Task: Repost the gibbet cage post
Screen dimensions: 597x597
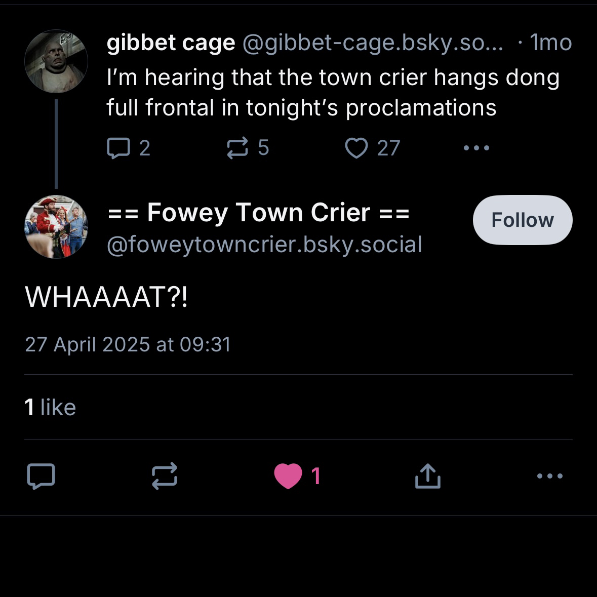Action: pyautogui.click(x=237, y=148)
